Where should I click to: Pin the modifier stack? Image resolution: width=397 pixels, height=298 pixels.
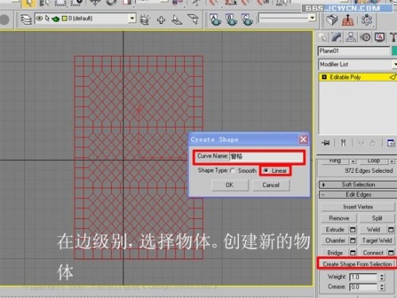click(x=326, y=143)
